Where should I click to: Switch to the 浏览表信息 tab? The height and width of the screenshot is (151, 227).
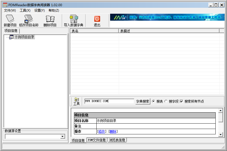pos(117,140)
